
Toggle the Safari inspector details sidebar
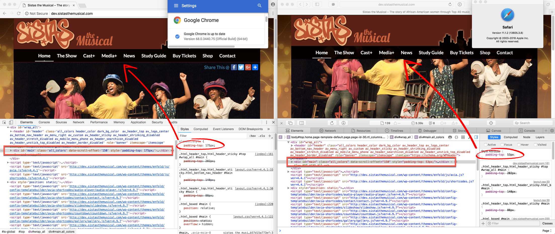pyautogui.click(x=476, y=137)
